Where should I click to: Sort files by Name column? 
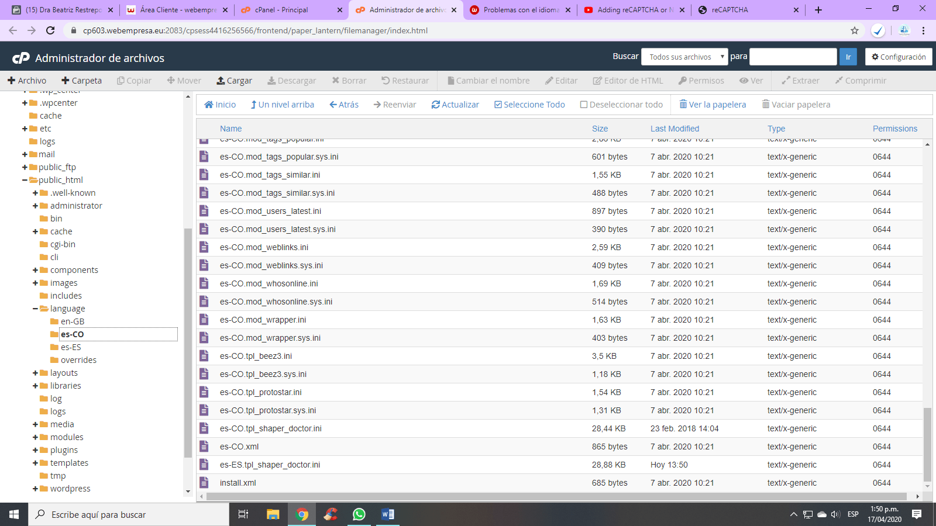click(x=231, y=129)
